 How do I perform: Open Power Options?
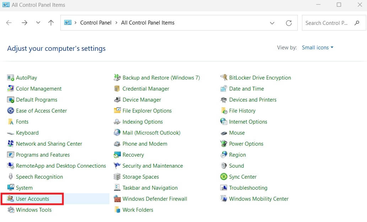pyautogui.click(x=247, y=144)
